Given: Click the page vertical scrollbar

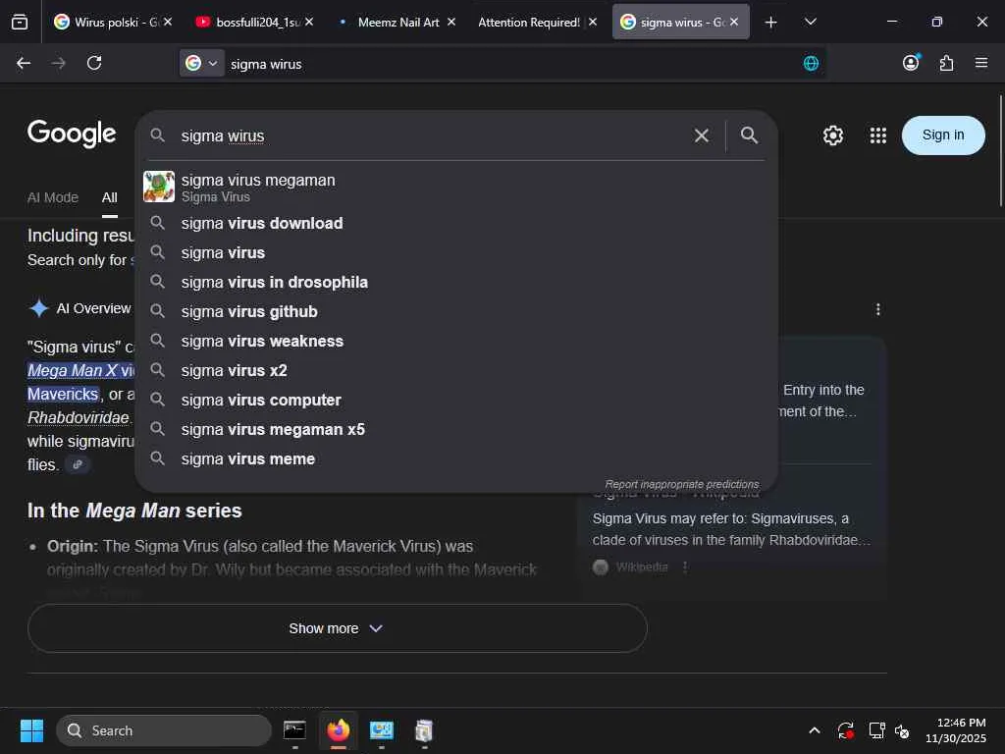Looking at the screenshot, I should point(1000,151).
